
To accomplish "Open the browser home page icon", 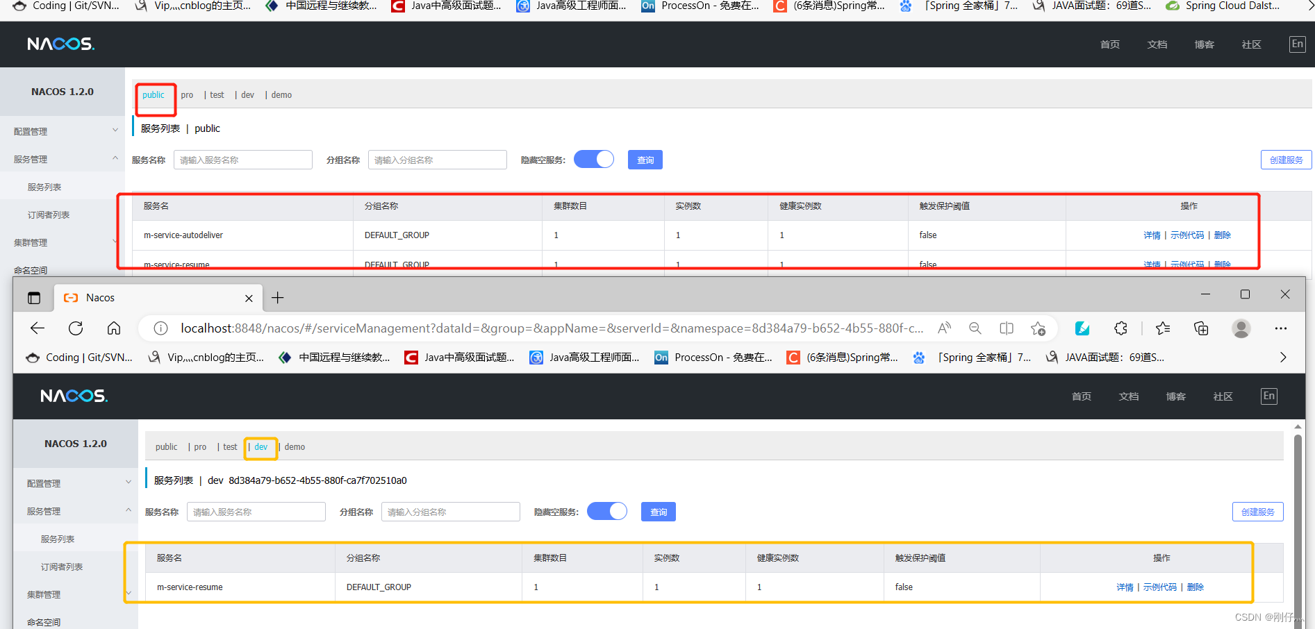I will [x=114, y=328].
